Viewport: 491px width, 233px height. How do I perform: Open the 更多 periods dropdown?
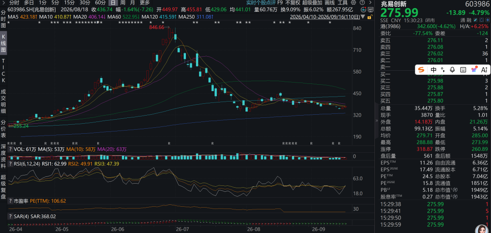[145, 3]
